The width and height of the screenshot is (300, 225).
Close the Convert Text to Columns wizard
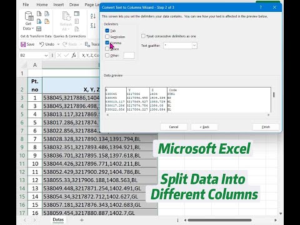click(274, 7)
